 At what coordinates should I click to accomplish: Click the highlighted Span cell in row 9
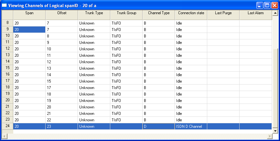pos(29,30)
